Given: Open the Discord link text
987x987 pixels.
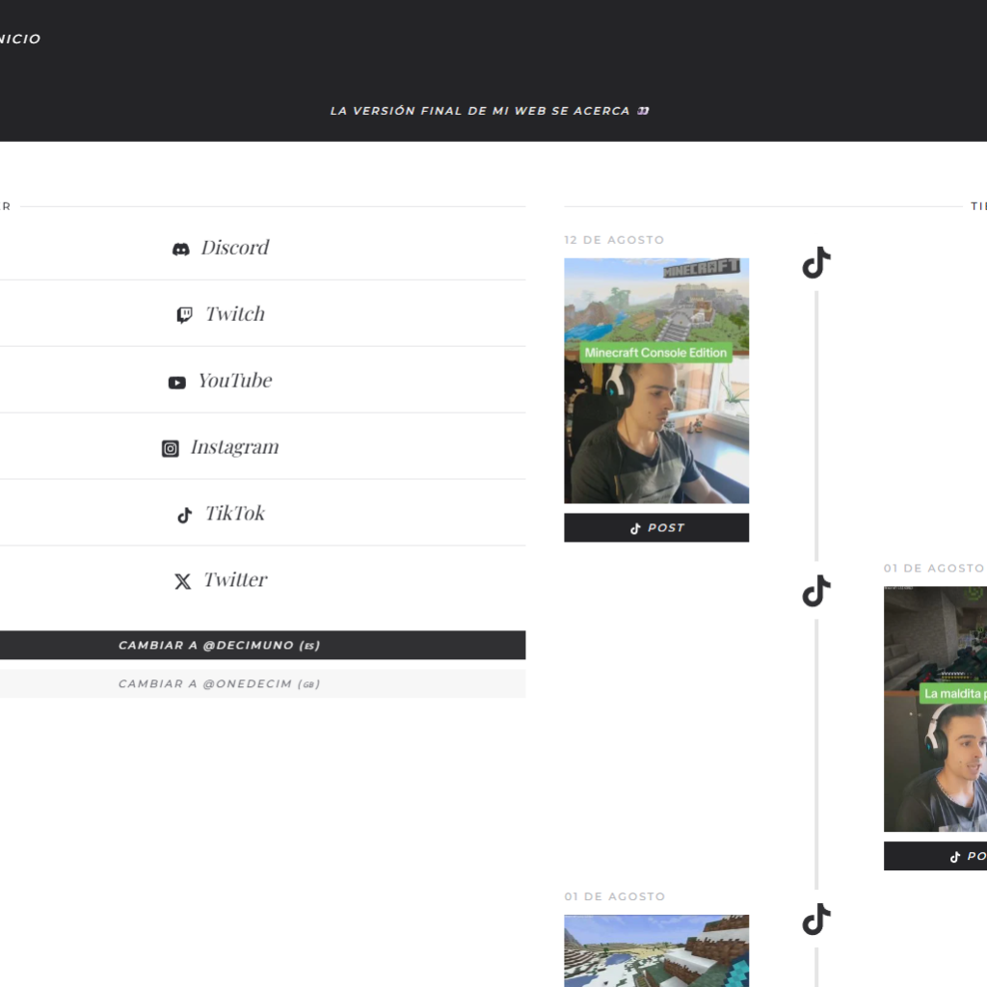Looking at the screenshot, I should [x=235, y=248].
